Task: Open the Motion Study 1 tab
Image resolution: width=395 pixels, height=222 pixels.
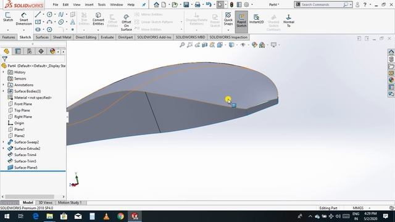Action: pos(70,203)
